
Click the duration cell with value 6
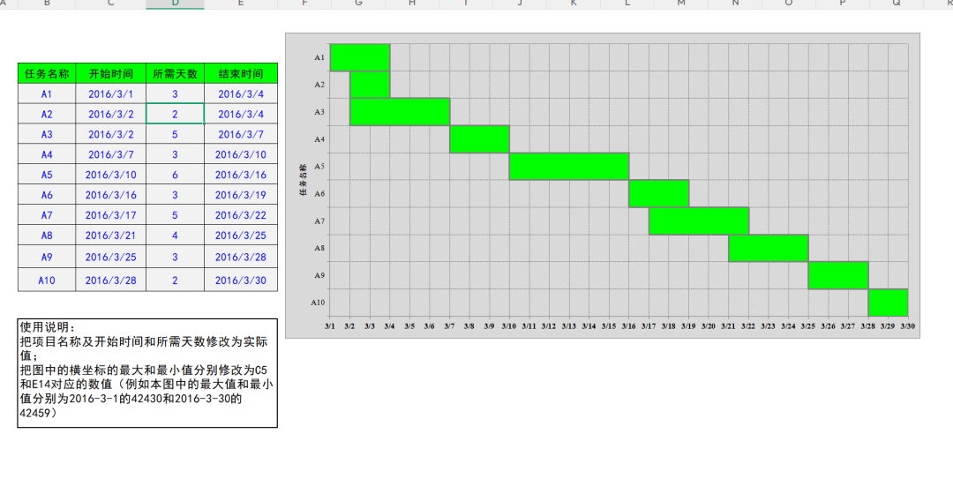coord(175,175)
